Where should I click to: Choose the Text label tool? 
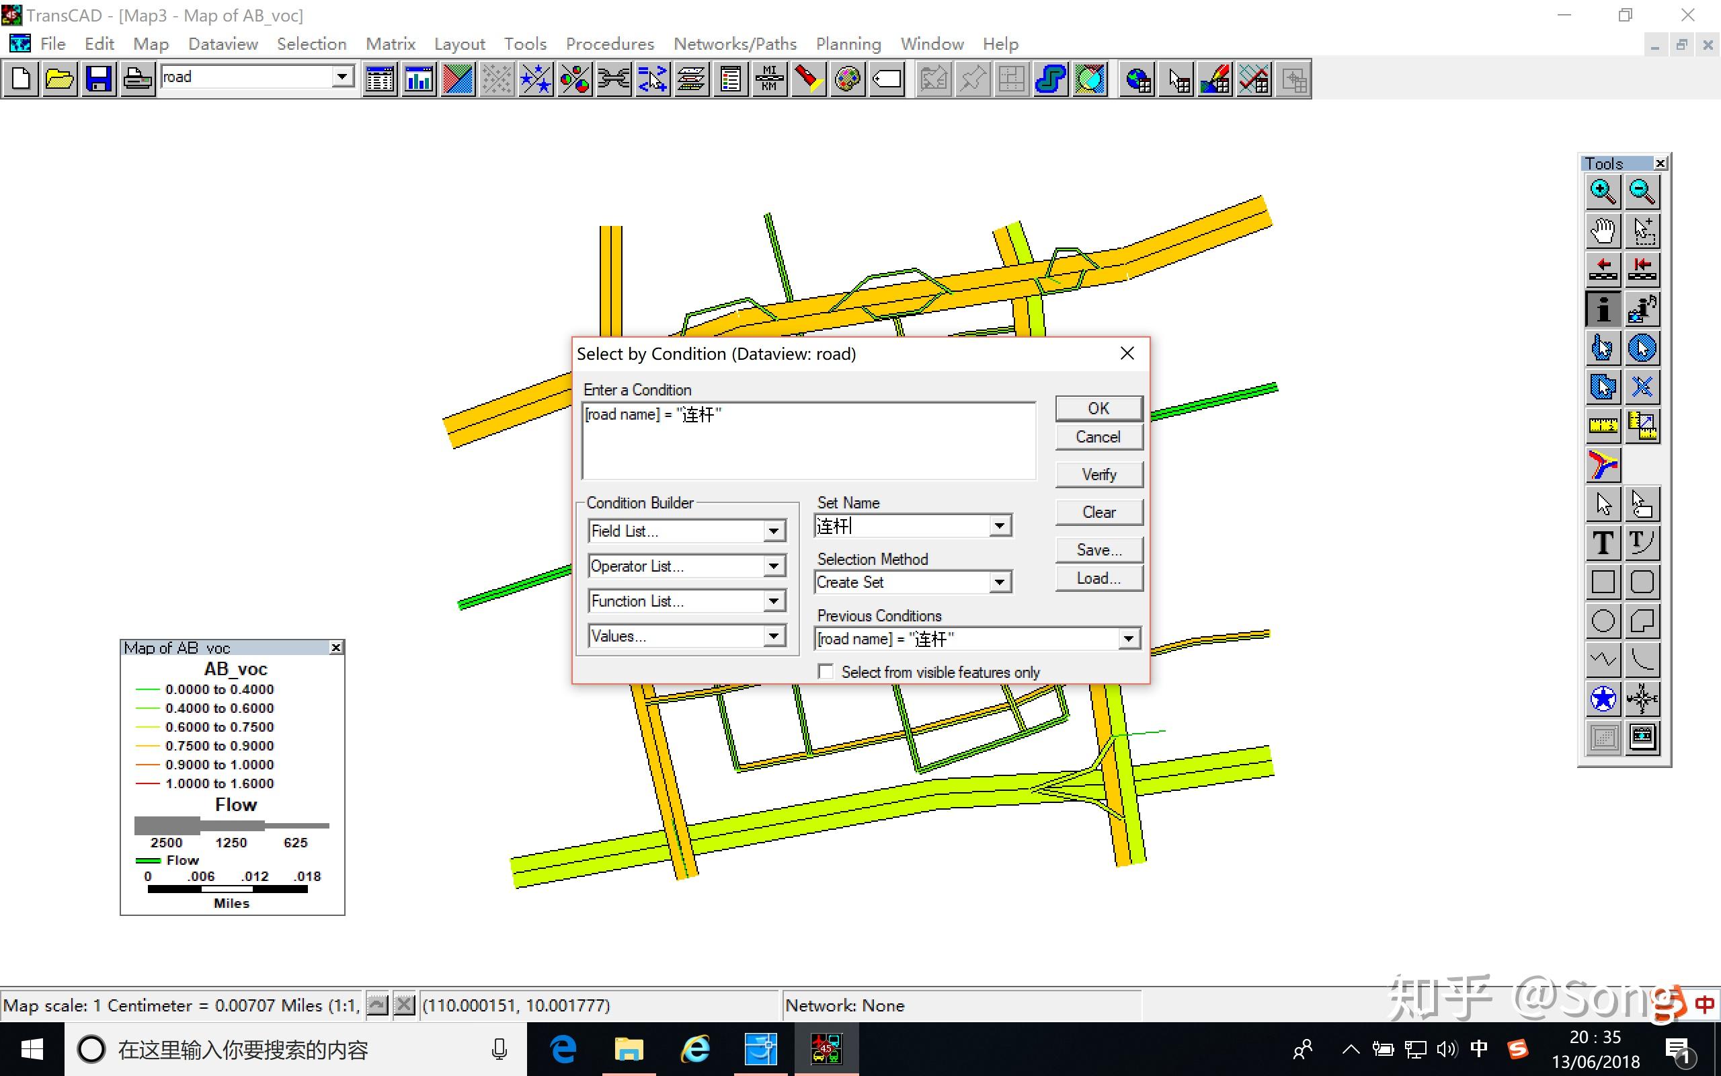[1602, 543]
